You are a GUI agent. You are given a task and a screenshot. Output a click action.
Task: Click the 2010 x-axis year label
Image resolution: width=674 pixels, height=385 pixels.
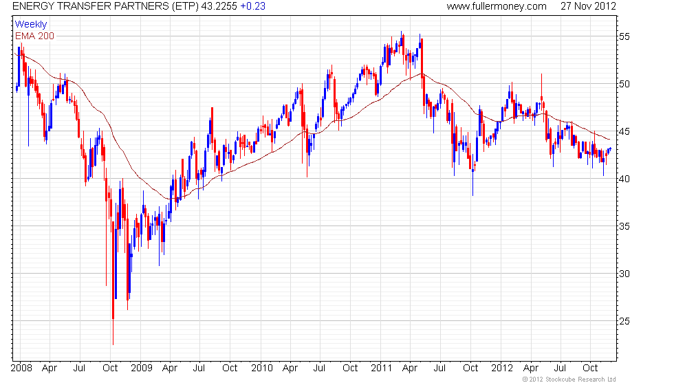262,368
